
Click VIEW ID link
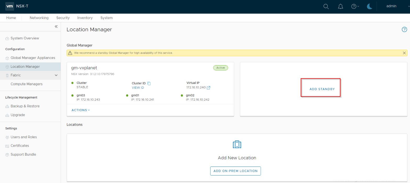pyautogui.click(x=138, y=88)
